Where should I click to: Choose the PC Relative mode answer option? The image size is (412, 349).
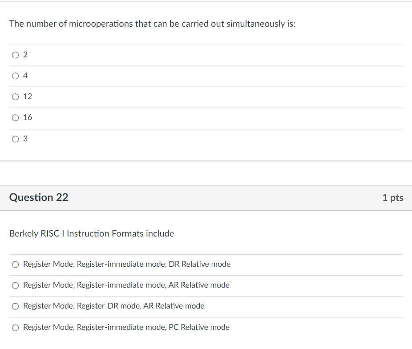15,327
